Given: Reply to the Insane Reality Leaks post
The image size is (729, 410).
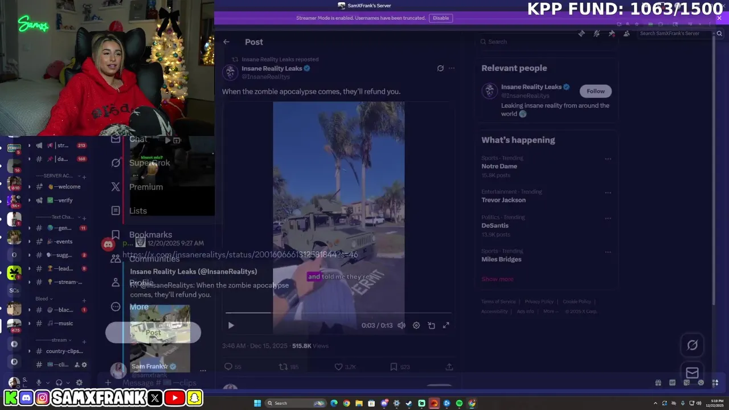Looking at the screenshot, I should tap(228, 367).
